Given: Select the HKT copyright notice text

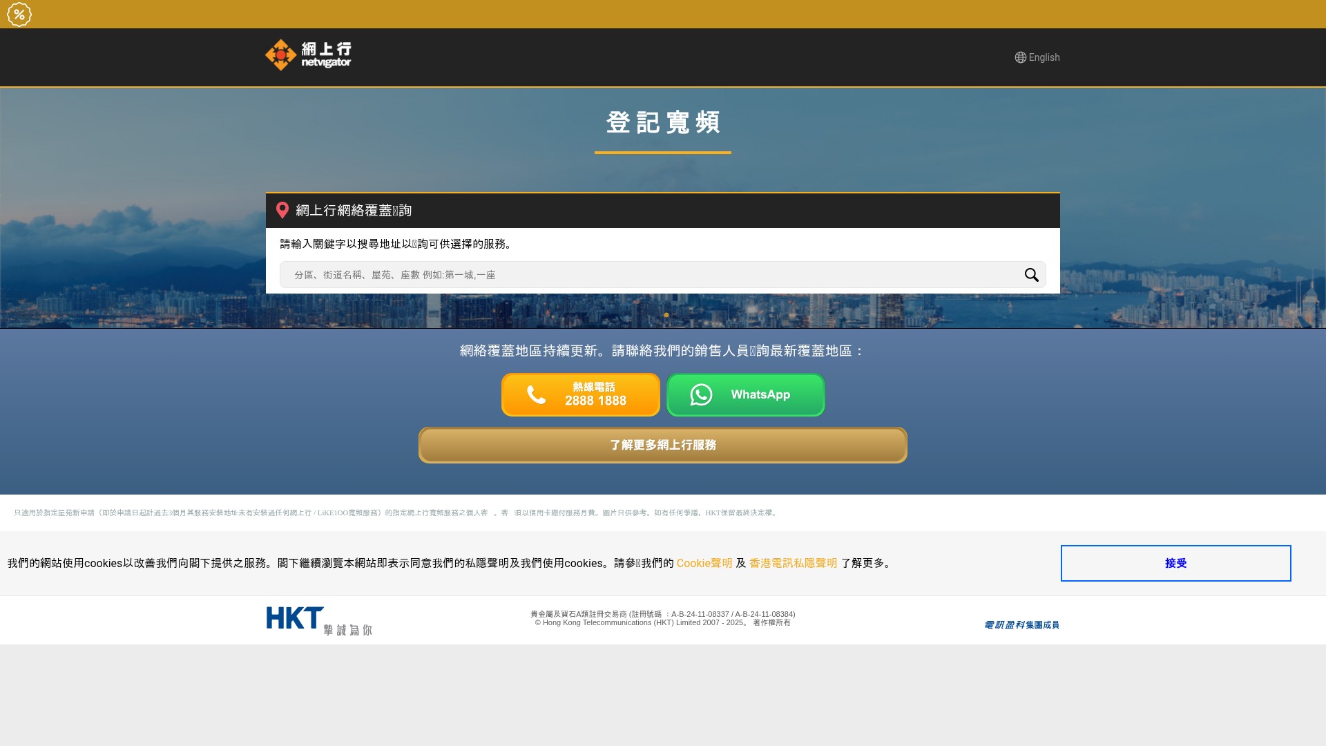Looking at the screenshot, I should (663, 622).
